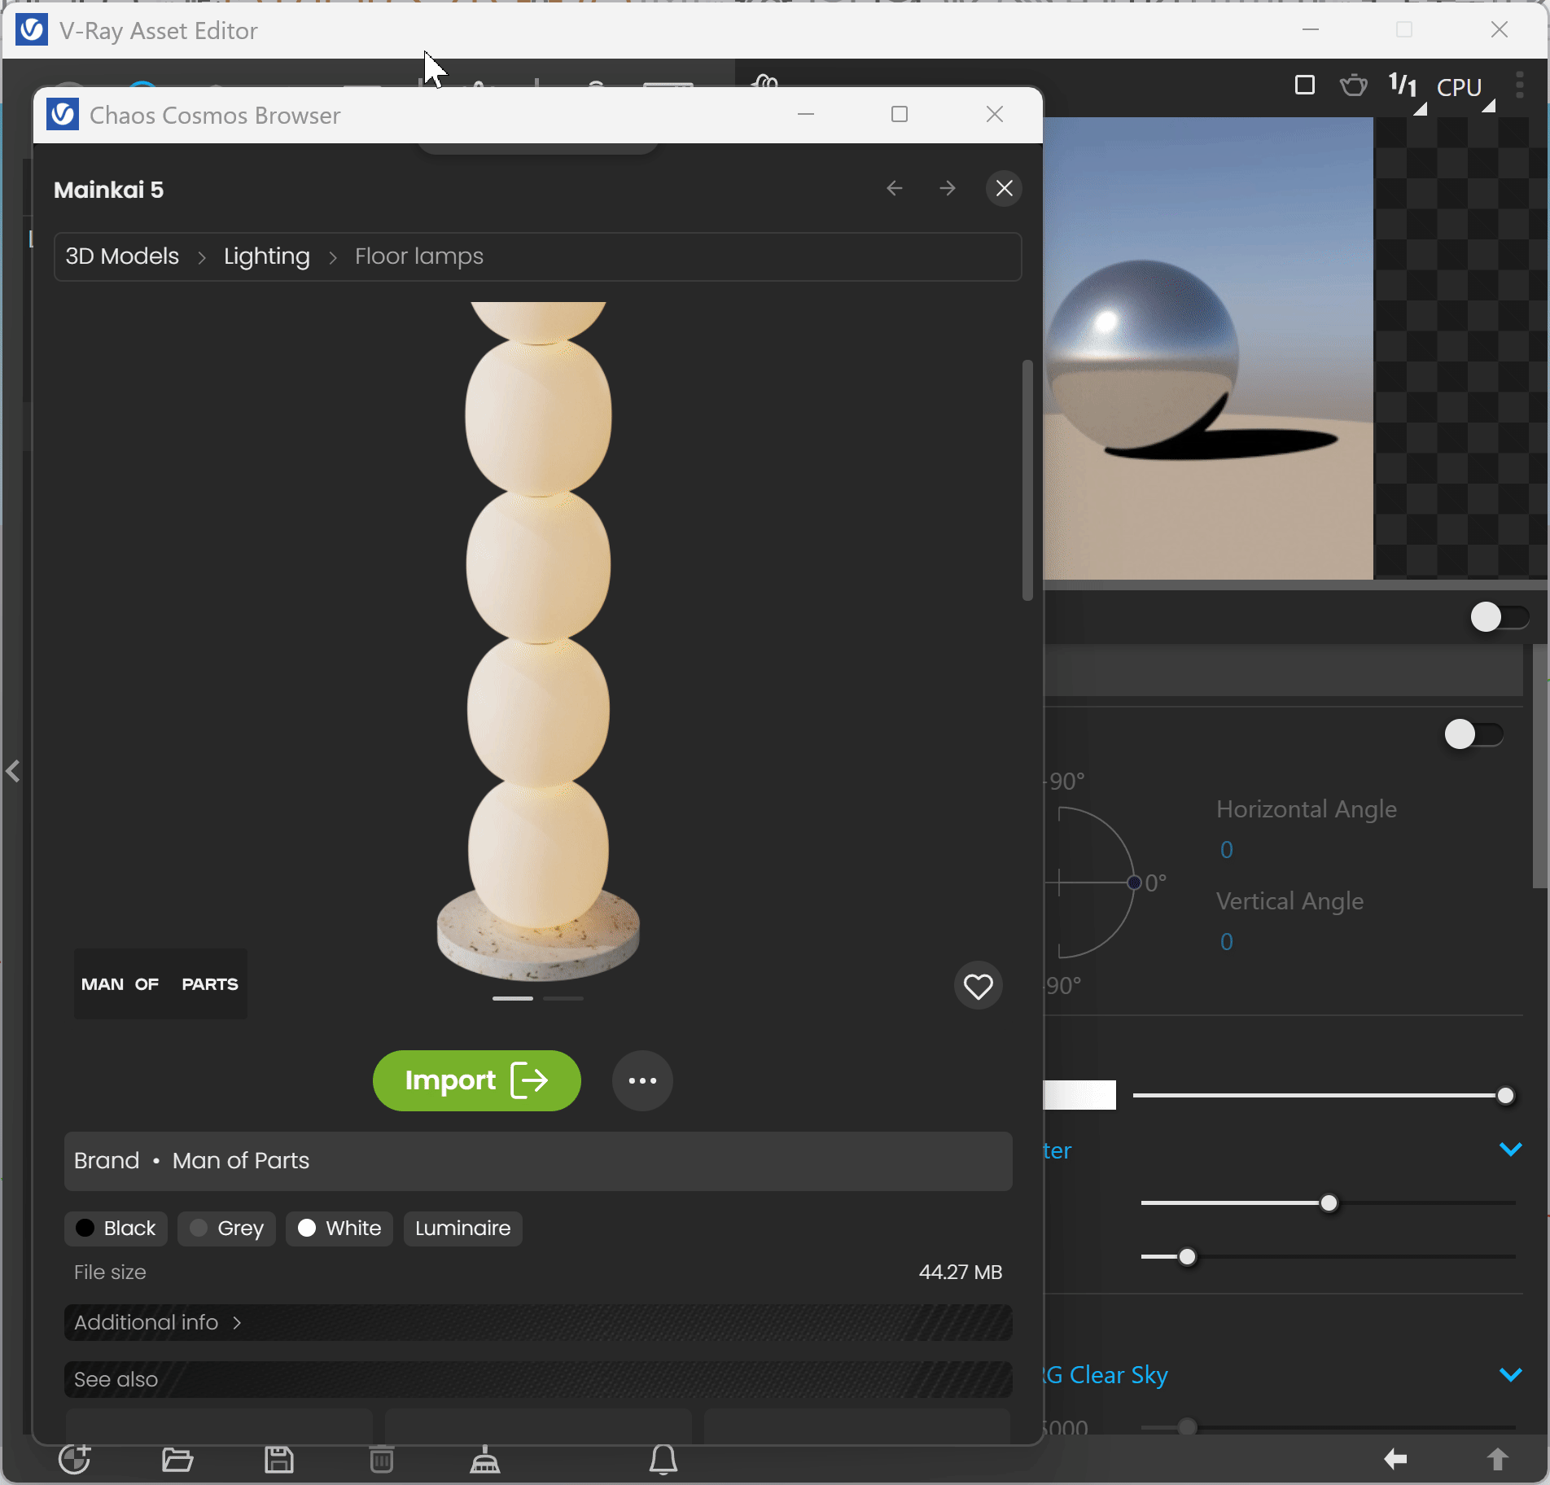Close the Mainkai 5 details panel

1005,189
